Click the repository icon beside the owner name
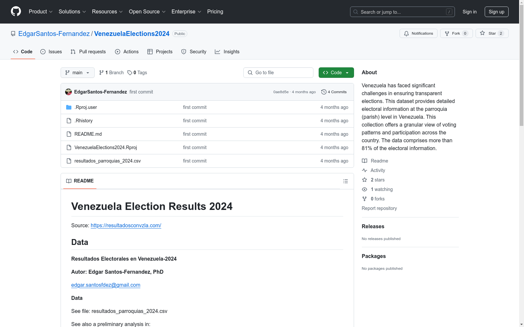Image resolution: width=524 pixels, height=327 pixels. pos(13,34)
